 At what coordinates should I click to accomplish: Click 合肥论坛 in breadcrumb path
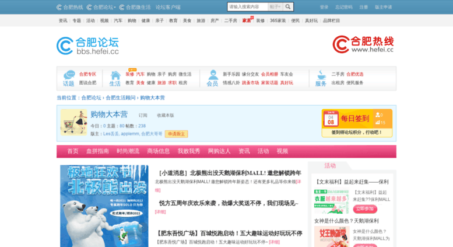[91, 98]
